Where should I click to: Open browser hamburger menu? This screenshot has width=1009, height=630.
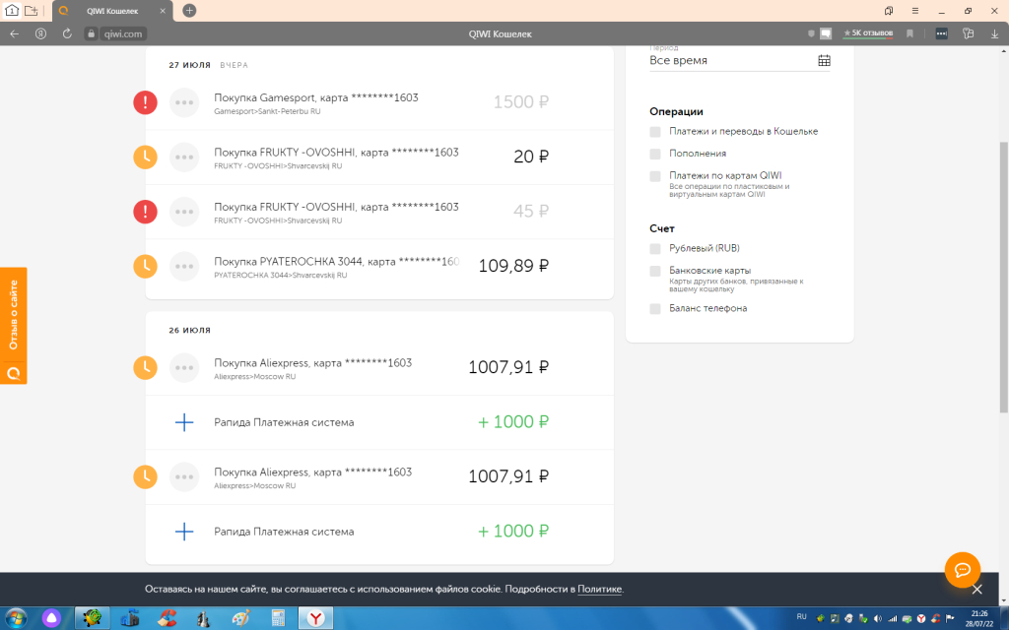(x=914, y=10)
